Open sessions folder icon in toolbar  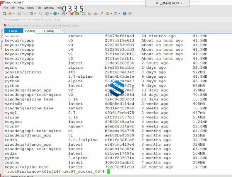(10, 14)
